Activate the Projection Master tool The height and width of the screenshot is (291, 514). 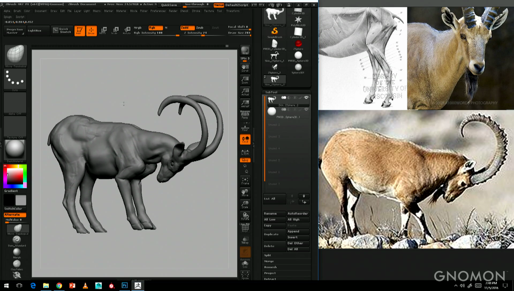coord(14,31)
